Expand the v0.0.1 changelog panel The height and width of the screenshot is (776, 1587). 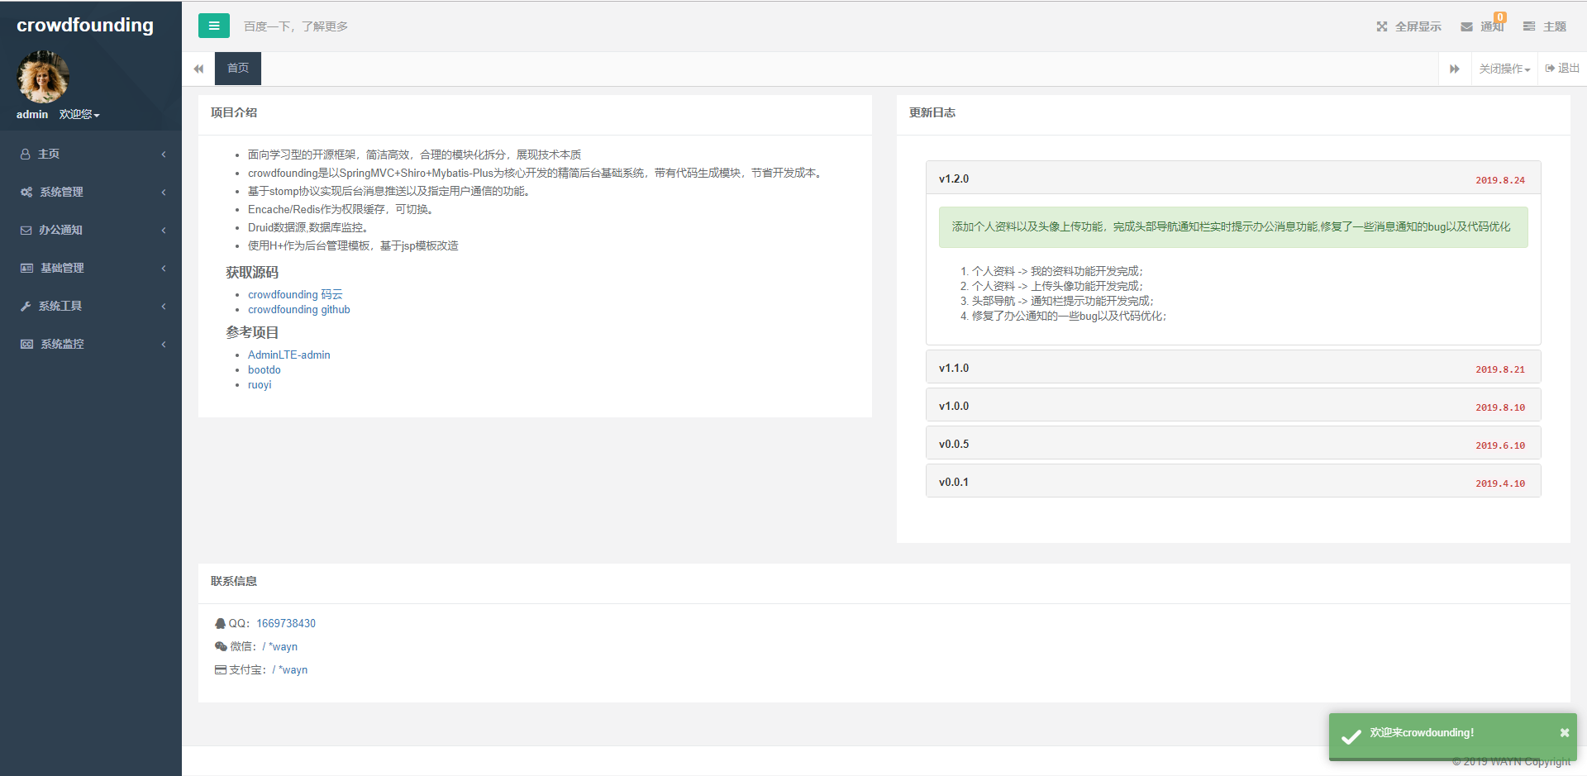[1233, 481]
